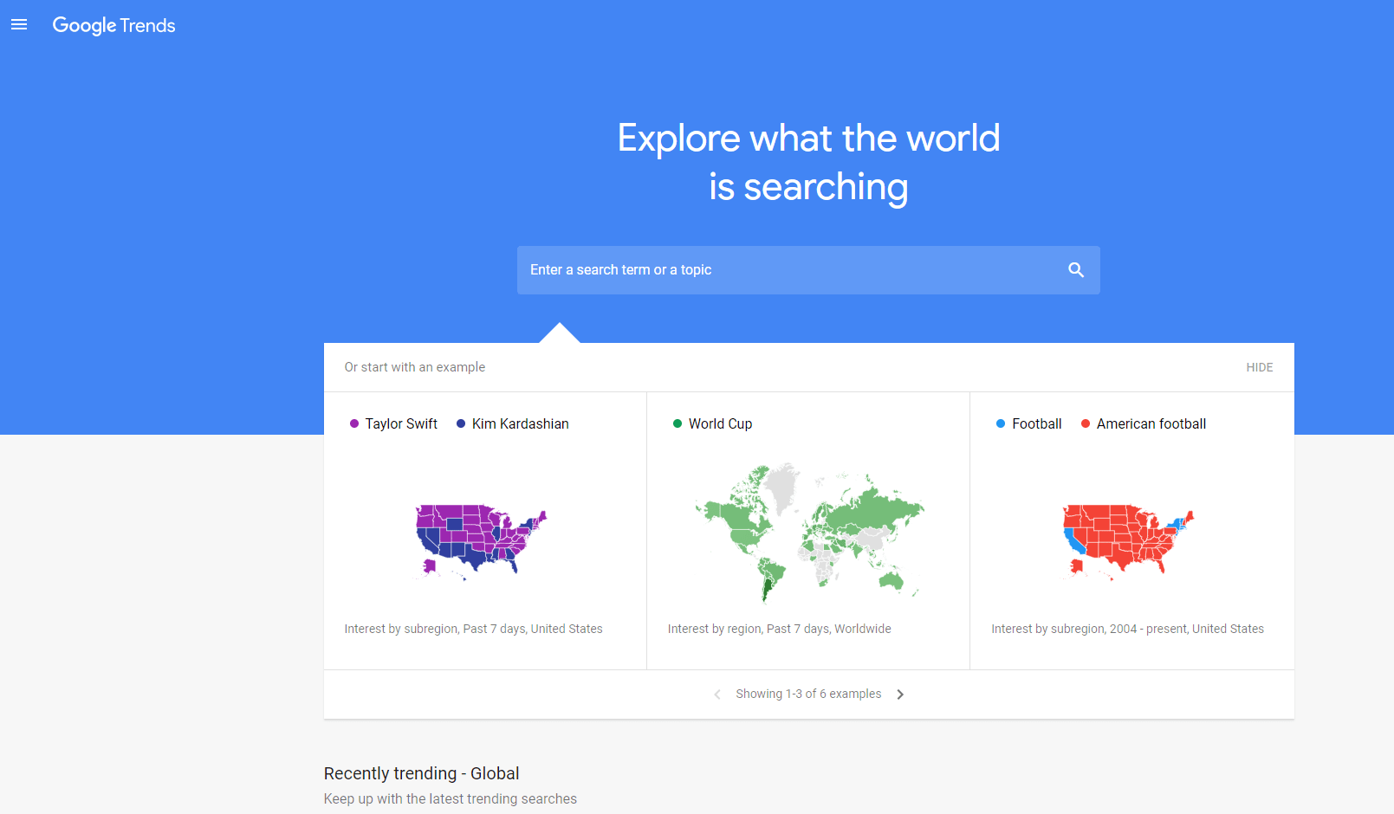
Task: Click the American football label
Action: [x=1151, y=423]
